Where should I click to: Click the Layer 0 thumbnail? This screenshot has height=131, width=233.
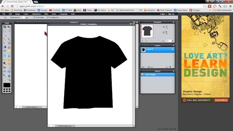click(x=143, y=50)
